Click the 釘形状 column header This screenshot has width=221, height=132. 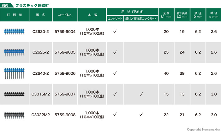pos(14,15)
